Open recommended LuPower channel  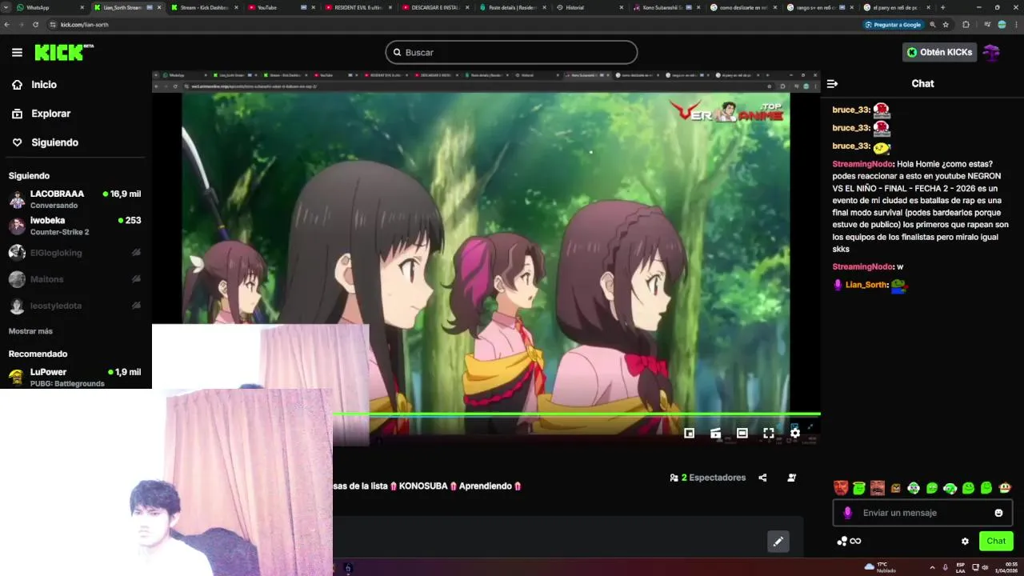click(x=74, y=378)
